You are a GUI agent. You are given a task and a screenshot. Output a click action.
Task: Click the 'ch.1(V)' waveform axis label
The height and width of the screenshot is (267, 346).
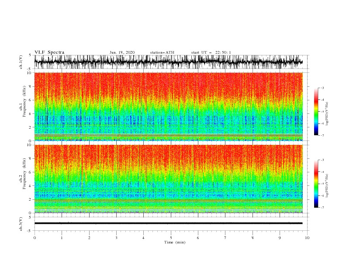[x=21, y=62]
